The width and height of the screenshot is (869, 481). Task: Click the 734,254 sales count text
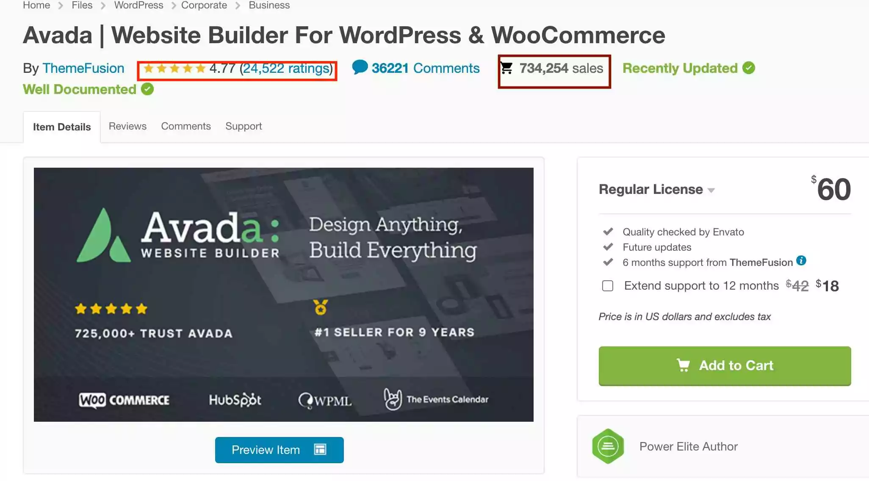pyautogui.click(x=561, y=68)
